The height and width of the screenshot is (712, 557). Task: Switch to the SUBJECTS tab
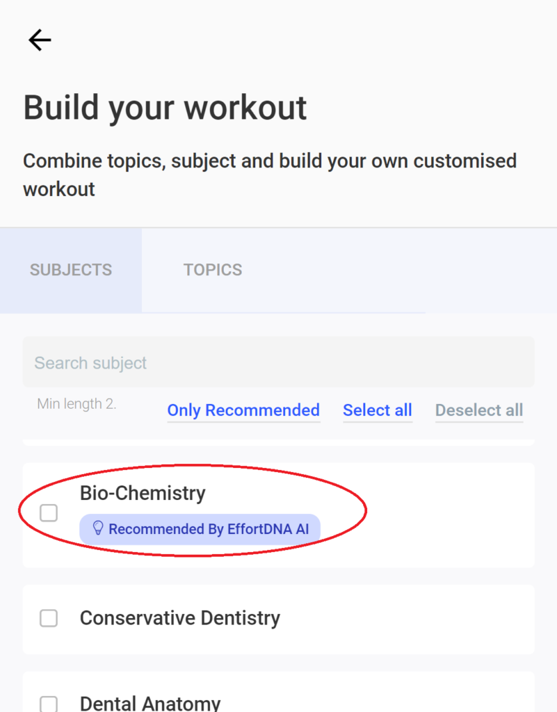(71, 270)
